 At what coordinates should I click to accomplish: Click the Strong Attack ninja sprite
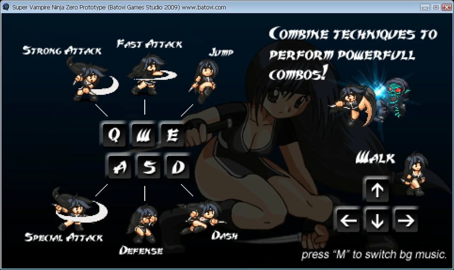tap(93, 79)
